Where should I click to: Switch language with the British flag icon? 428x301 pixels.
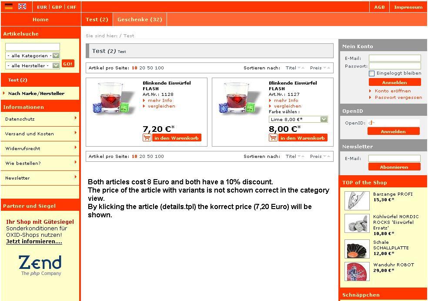click(x=22, y=7)
